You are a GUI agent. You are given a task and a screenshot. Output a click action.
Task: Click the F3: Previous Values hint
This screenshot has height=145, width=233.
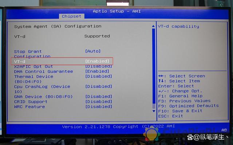pos(185,101)
